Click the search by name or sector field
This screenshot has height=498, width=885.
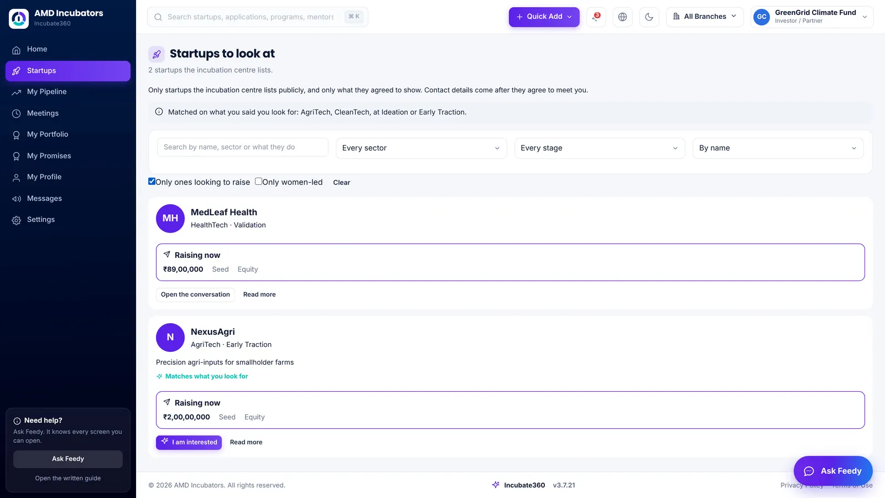243,147
